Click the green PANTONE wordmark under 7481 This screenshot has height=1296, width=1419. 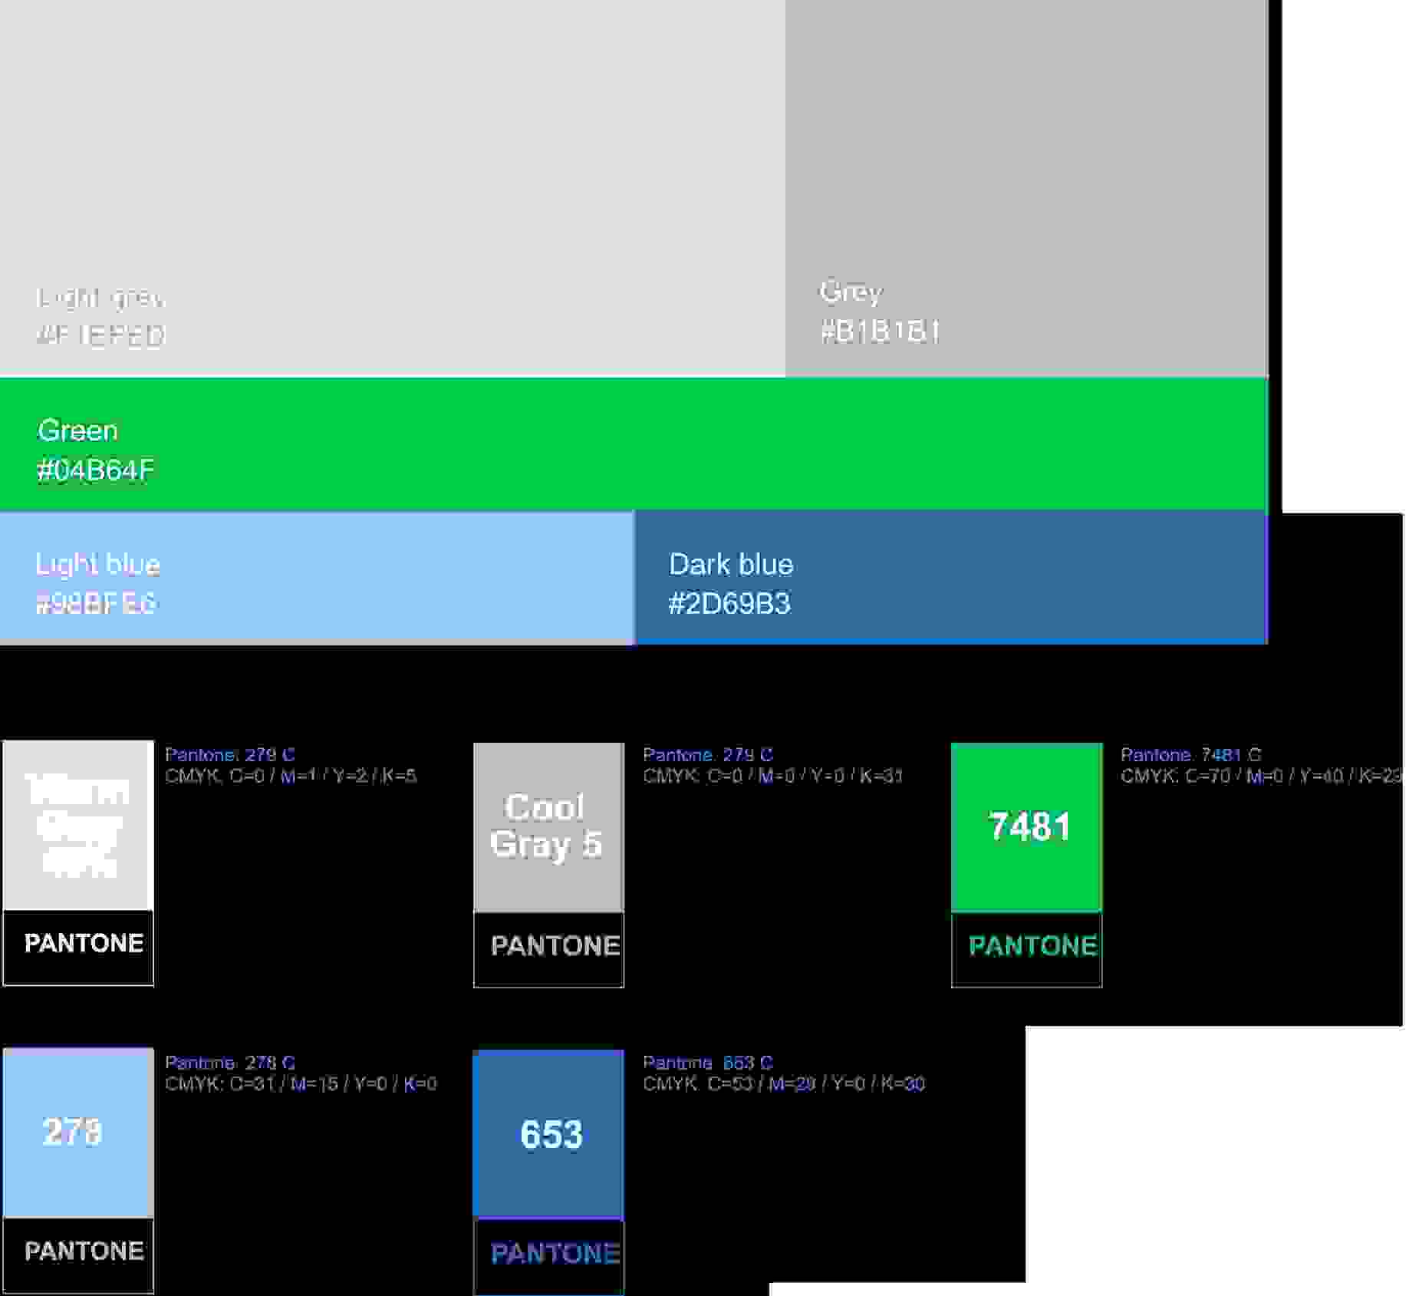pos(1032,948)
